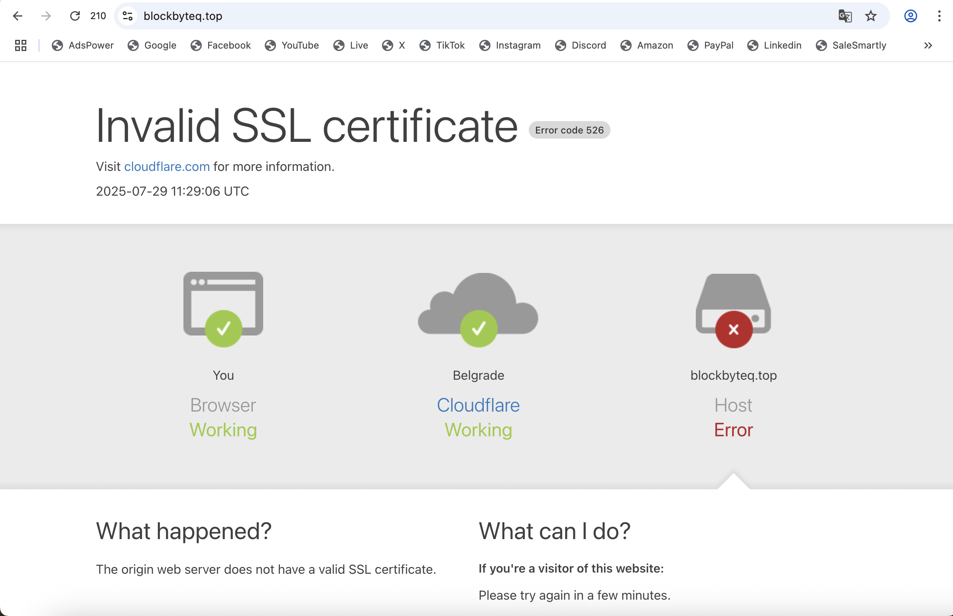The image size is (953, 616).
Task: Click the blue Cloudflare status link
Action: coord(478,405)
